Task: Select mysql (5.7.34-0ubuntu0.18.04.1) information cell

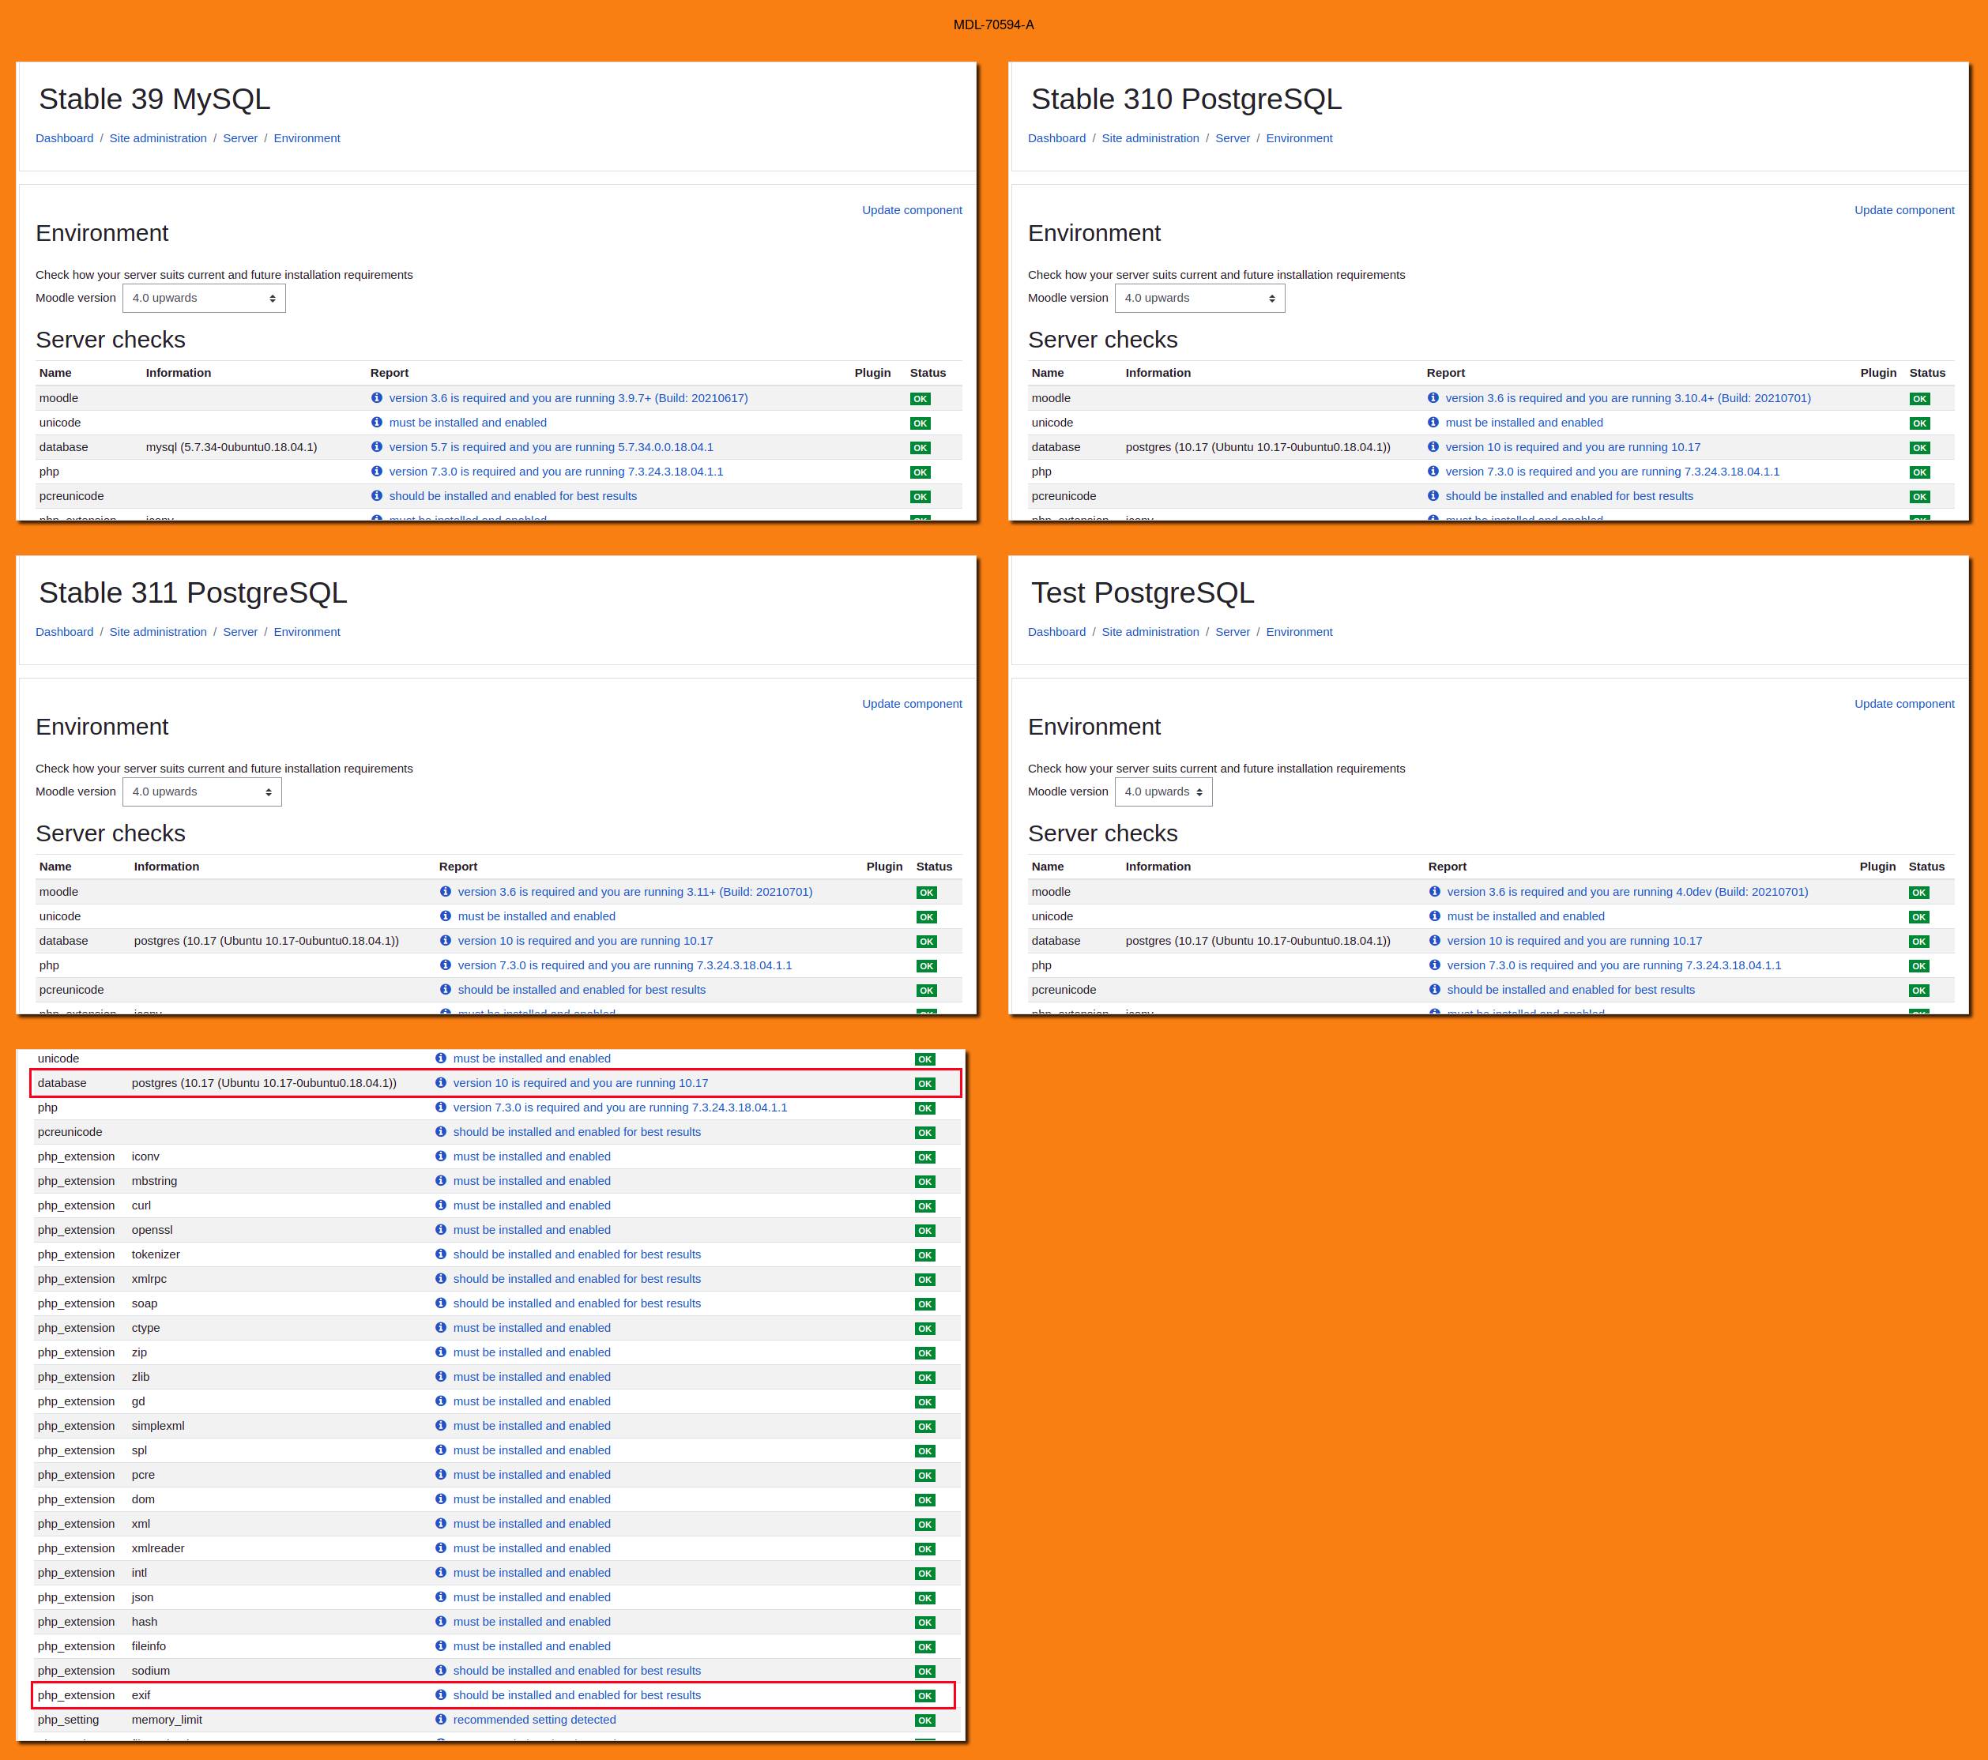Action: pyautogui.click(x=232, y=447)
